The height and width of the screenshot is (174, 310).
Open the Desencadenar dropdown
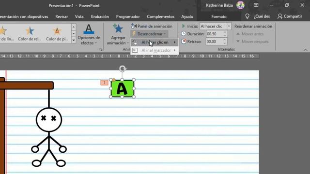pos(149,34)
